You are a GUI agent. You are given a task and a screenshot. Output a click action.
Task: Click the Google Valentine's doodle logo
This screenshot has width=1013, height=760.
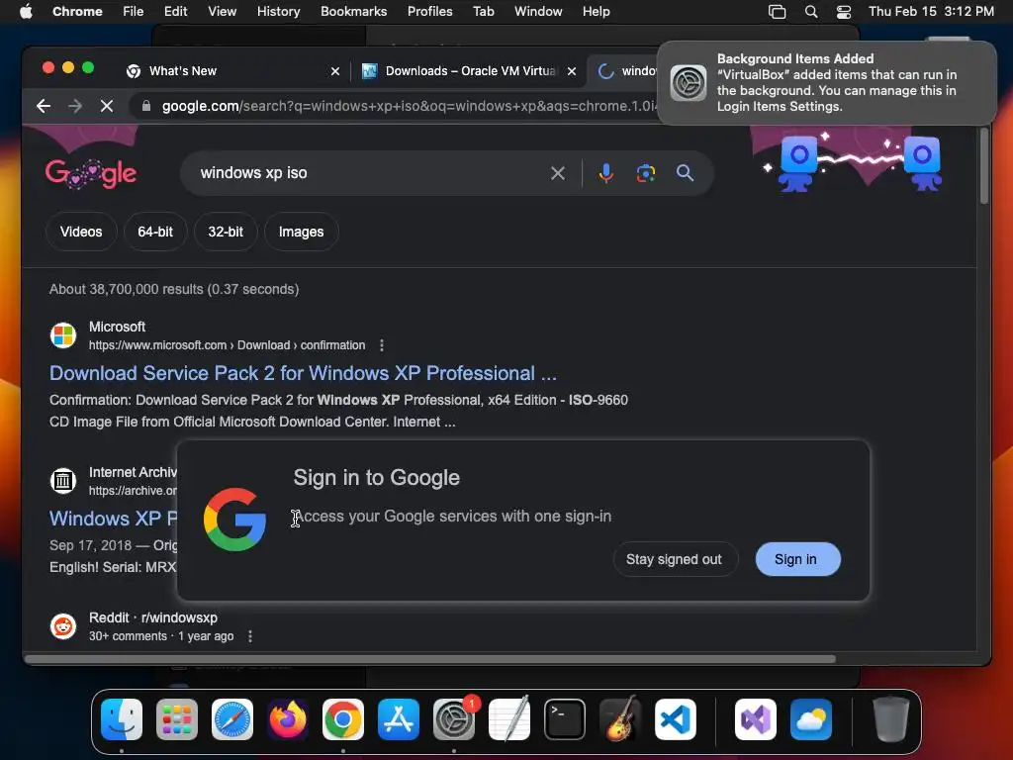coord(91,173)
